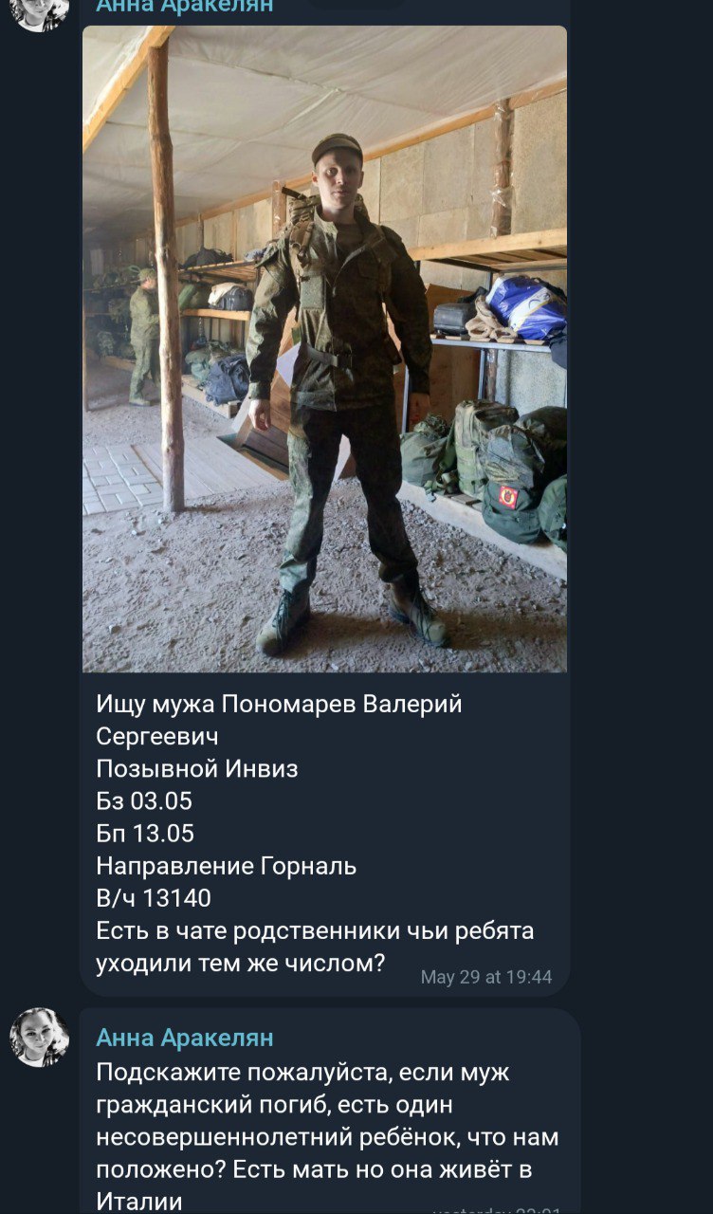713x1214 pixels.
Task: Click the question 'Есть в чате родственники'
Action: (x=315, y=947)
